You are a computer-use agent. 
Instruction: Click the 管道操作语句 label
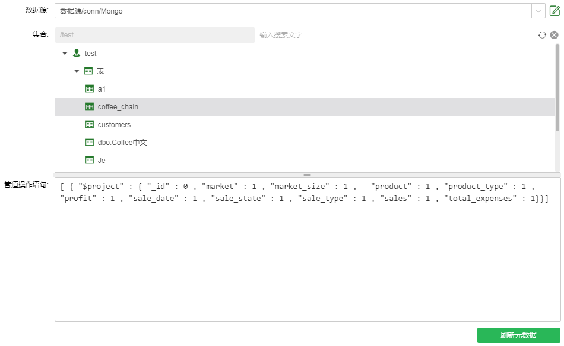(x=26, y=185)
